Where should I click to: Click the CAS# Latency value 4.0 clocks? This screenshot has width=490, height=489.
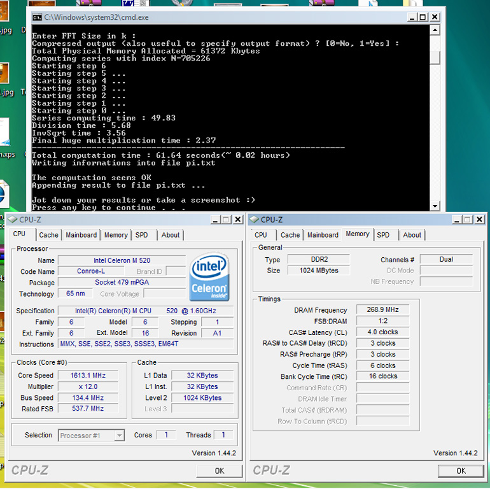coord(383,332)
